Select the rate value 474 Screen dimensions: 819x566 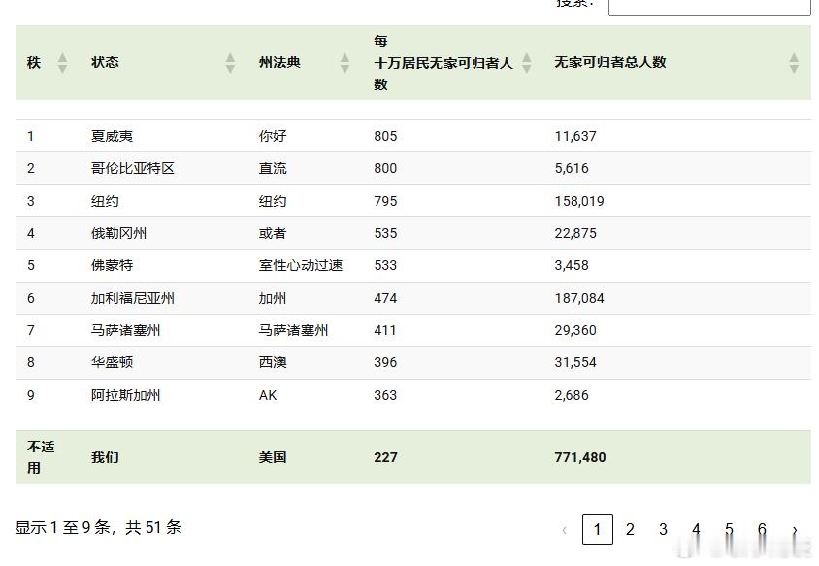coord(385,298)
